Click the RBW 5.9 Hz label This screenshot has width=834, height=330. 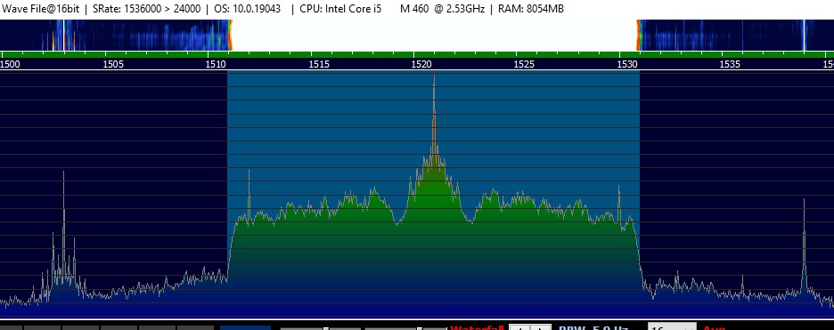click(x=593, y=328)
